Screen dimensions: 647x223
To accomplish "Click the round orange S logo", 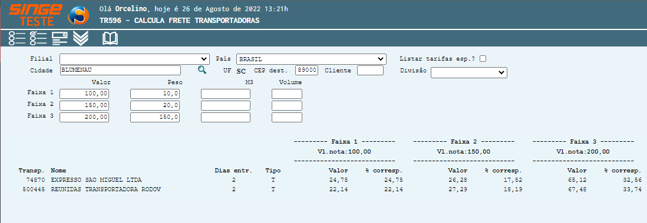I will tap(78, 15).
